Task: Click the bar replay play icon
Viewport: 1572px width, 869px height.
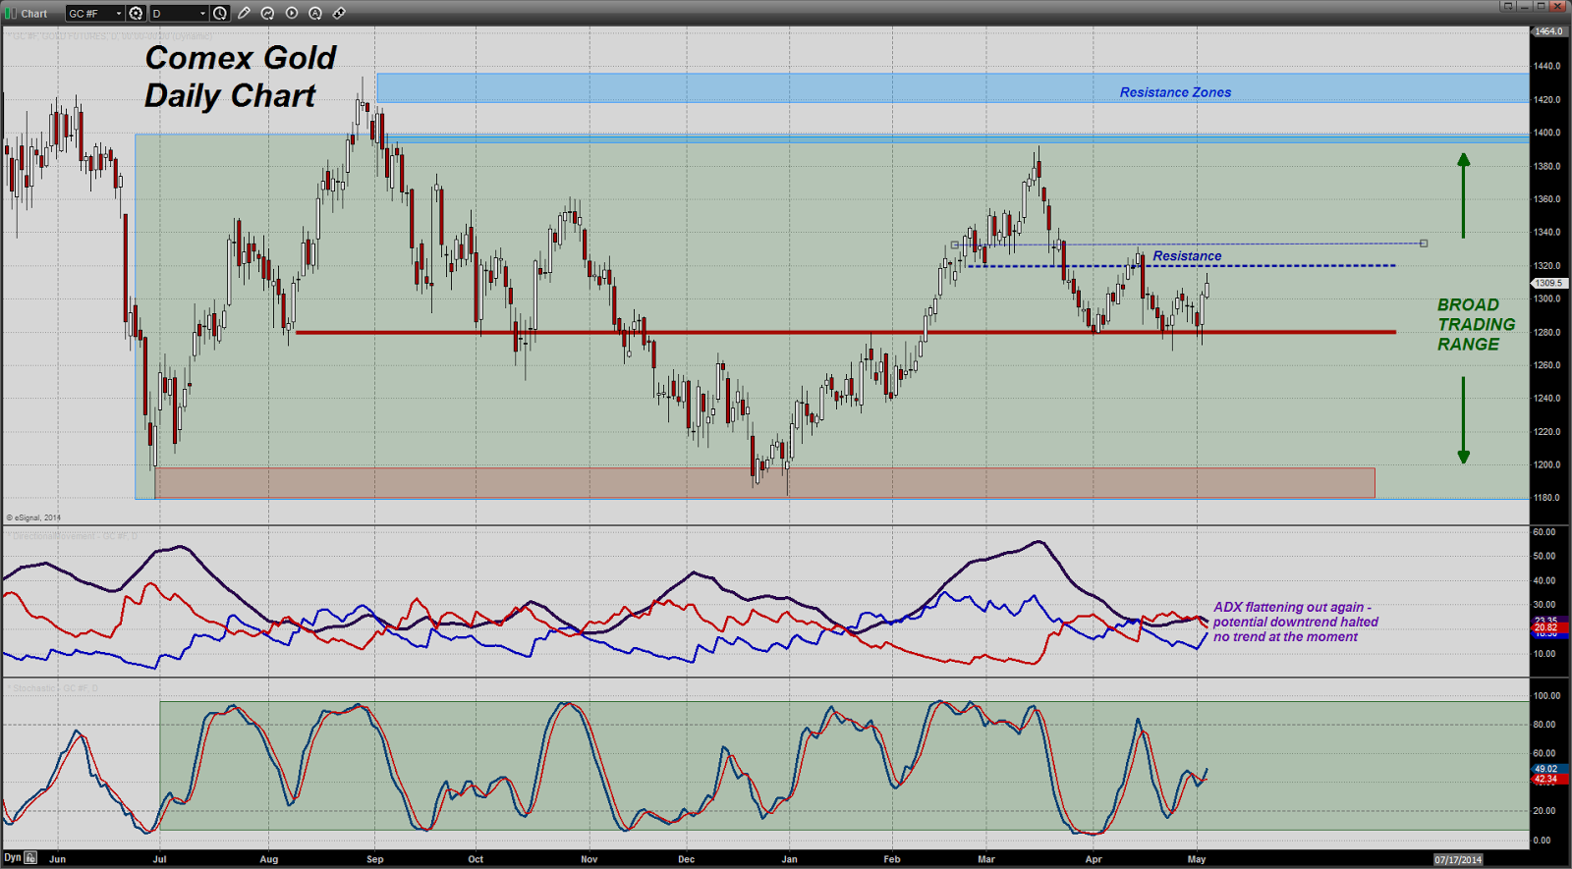Action: (x=292, y=13)
